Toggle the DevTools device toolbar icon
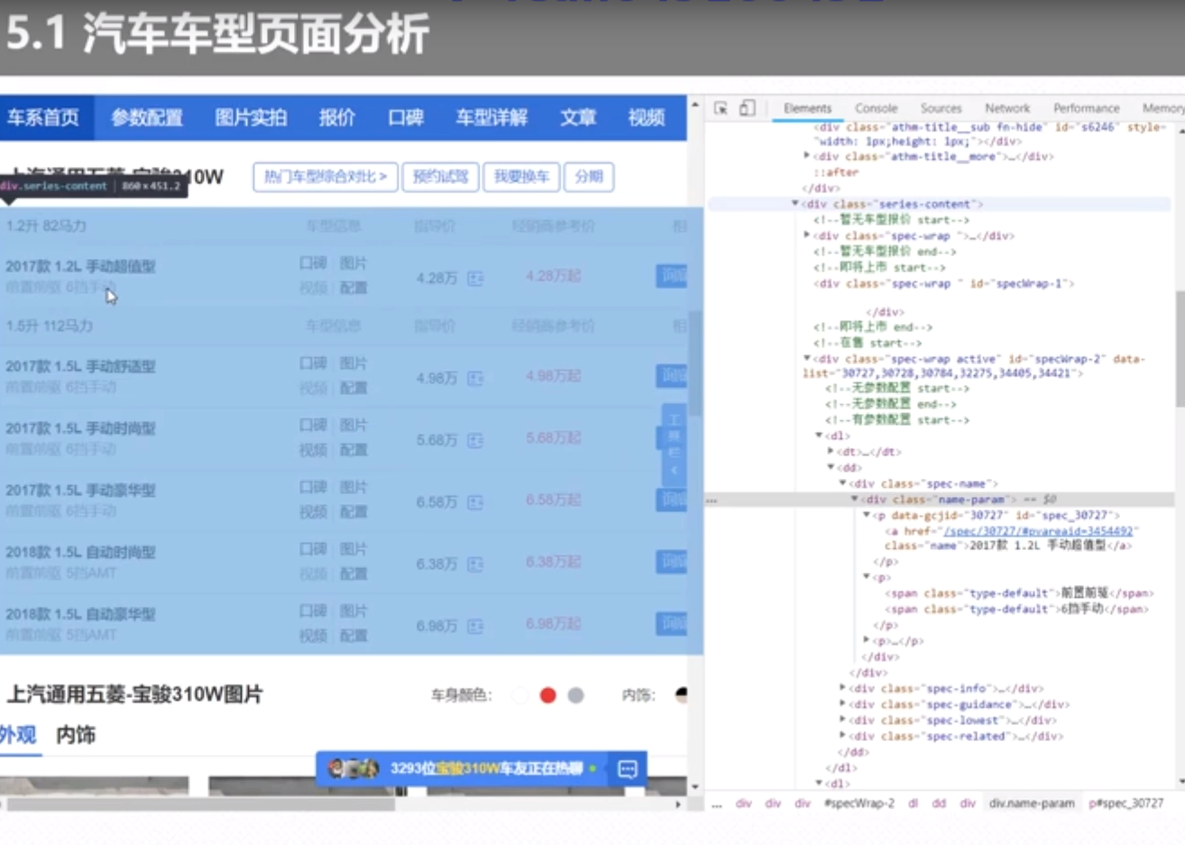The image size is (1185, 845). [747, 108]
